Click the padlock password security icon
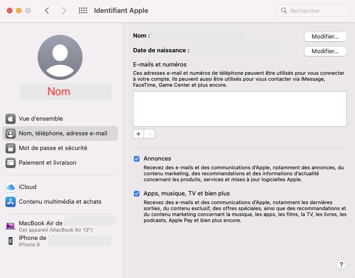 (x=11, y=148)
